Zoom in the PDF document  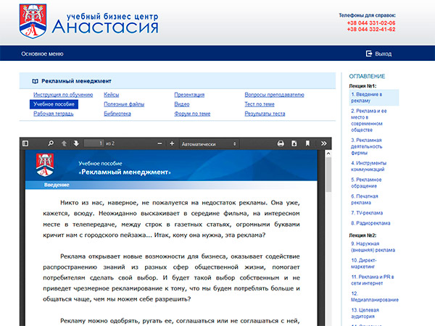[171, 143]
